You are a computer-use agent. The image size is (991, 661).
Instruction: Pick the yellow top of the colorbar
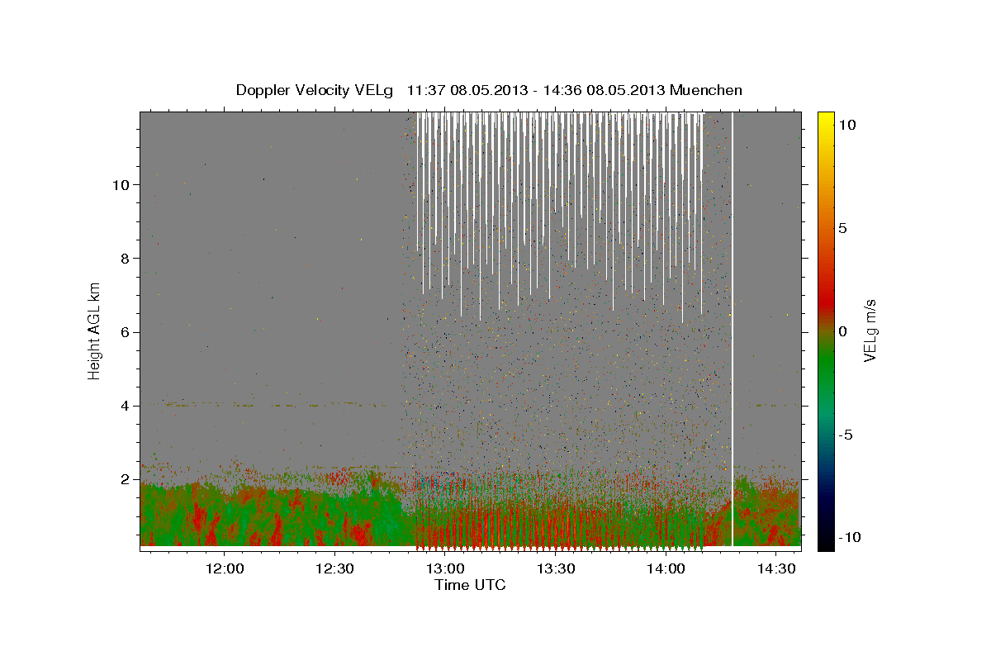pos(826,120)
